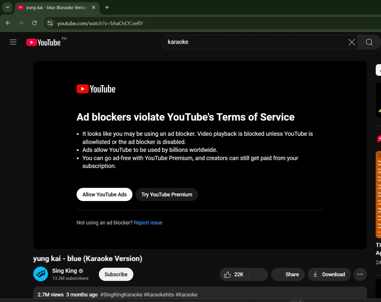Open the #Karaoke hashtag
This screenshot has width=381, height=302.
[186, 295]
